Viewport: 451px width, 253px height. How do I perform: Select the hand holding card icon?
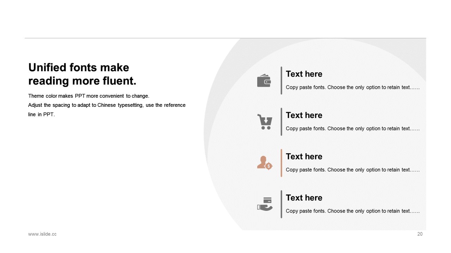point(265,204)
